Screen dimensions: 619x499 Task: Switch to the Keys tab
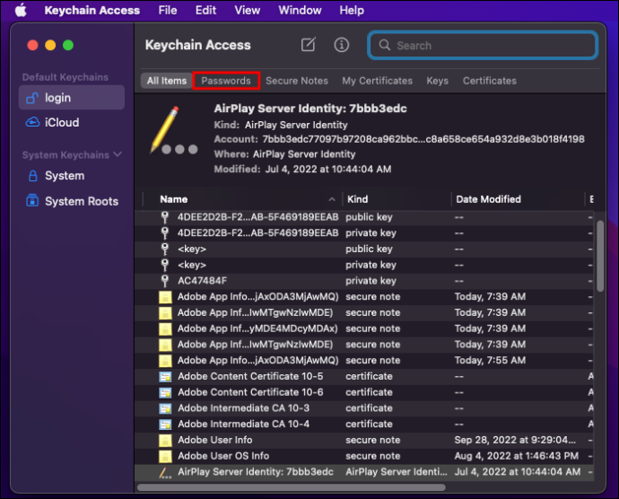point(437,81)
